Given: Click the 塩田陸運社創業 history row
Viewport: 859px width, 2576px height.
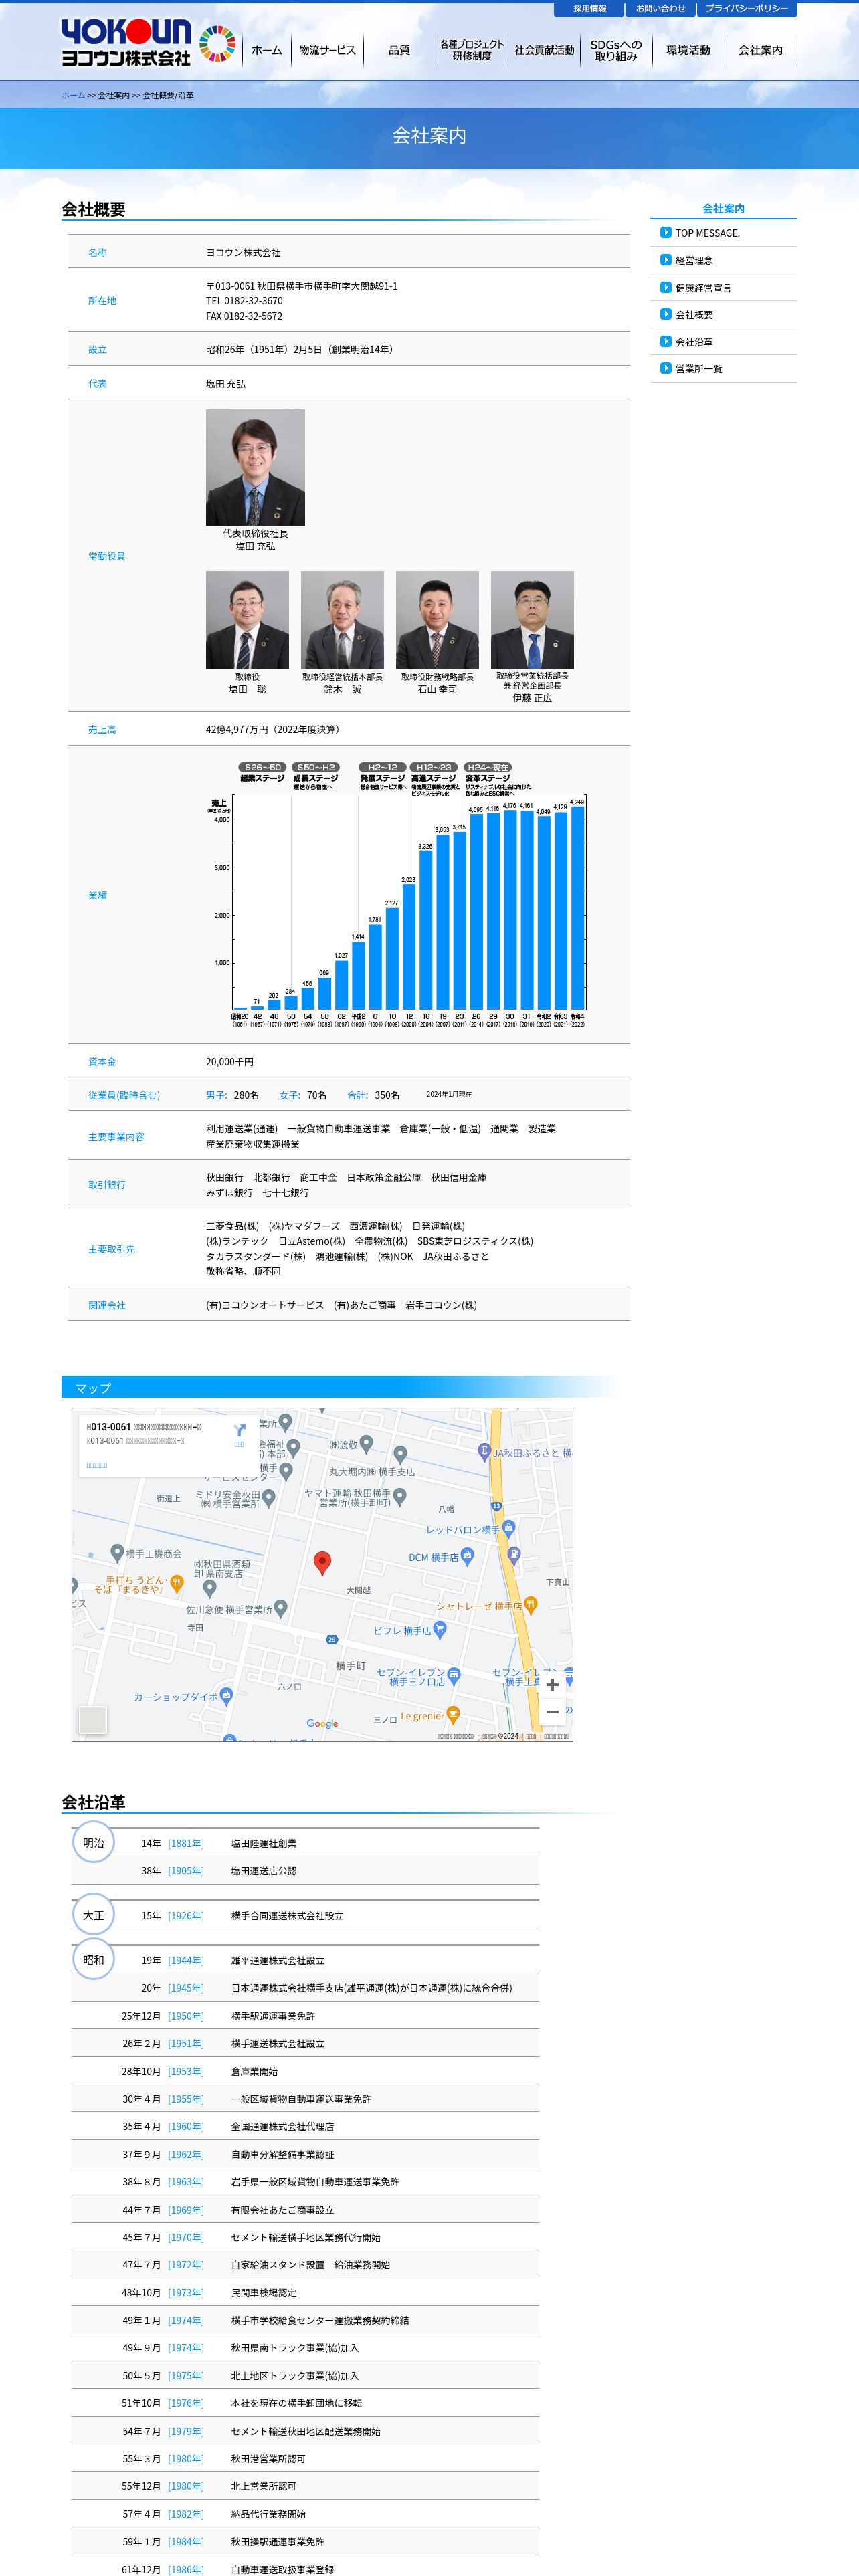Looking at the screenshot, I should [x=305, y=1843].
